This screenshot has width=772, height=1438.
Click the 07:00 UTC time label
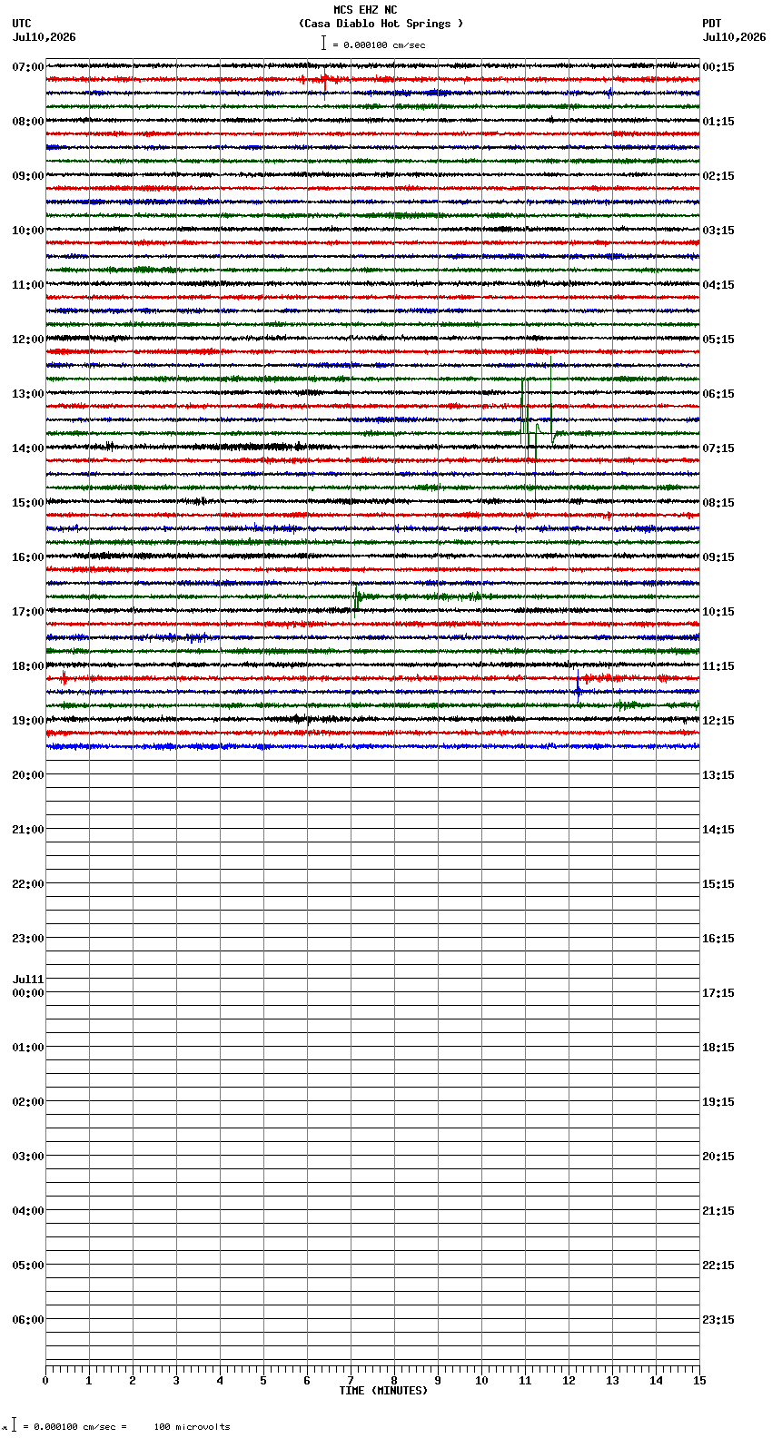tap(28, 67)
